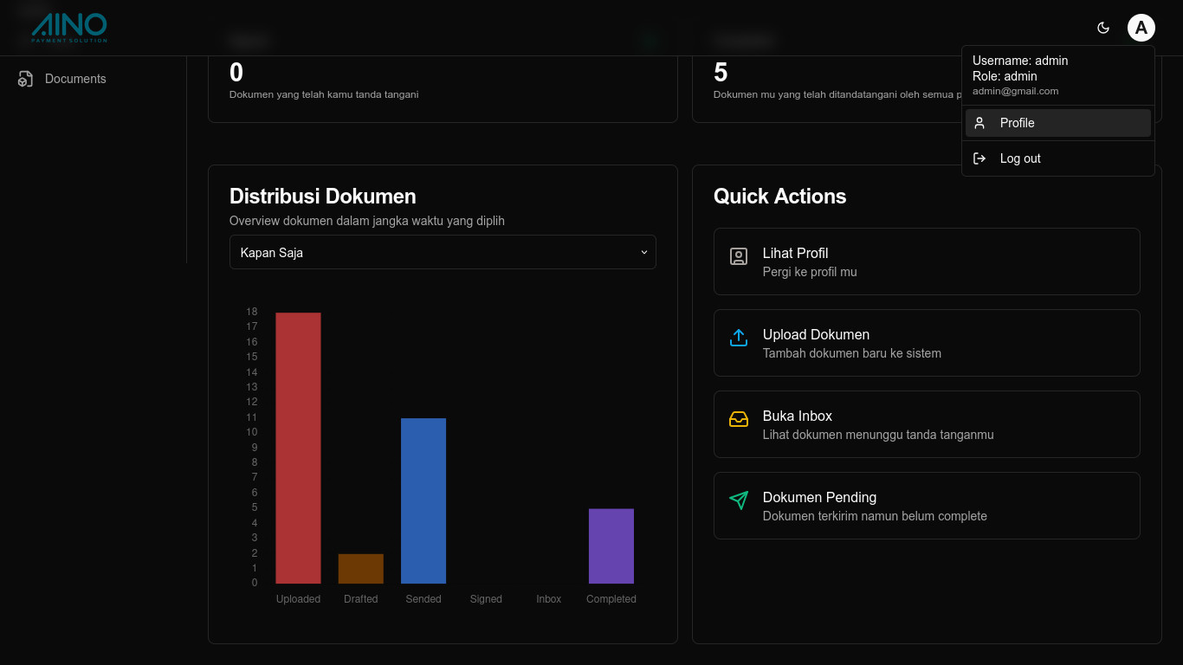1183x665 pixels.
Task: Click the chevron on the Kapan Saja selector
Action: (643, 252)
